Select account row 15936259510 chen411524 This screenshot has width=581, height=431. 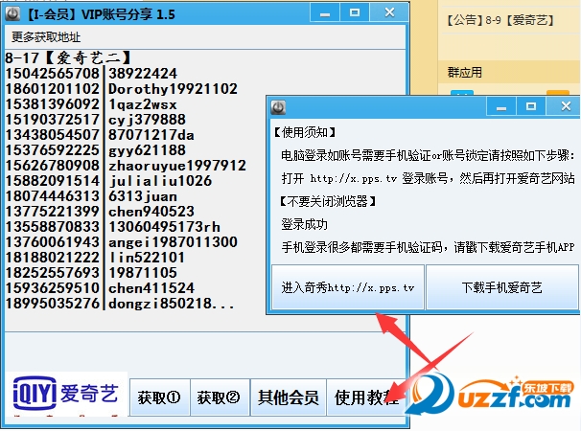(100, 287)
